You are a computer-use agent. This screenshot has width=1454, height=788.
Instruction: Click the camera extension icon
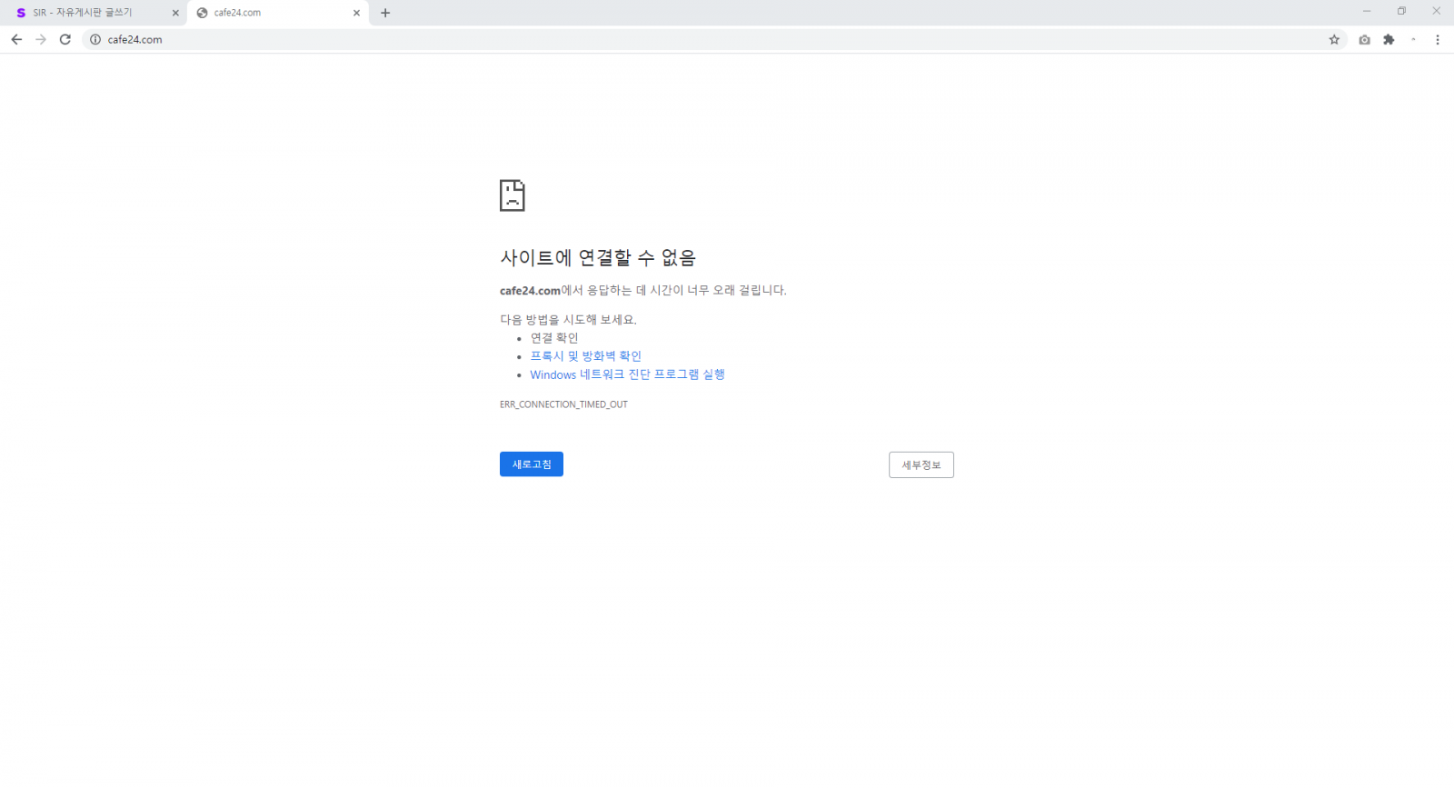[x=1364, y=39]
